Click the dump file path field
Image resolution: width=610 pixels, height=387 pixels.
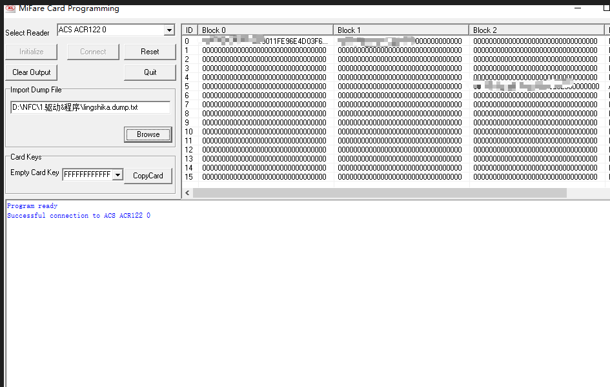click(x=90, y=107)
